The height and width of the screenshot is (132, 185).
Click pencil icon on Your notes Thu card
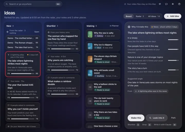(x=8, y=81)
